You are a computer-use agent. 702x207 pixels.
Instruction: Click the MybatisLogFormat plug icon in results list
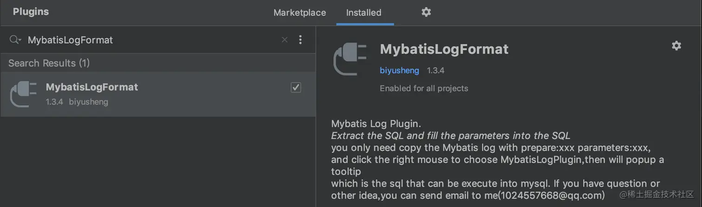click(x=23, y=94)
